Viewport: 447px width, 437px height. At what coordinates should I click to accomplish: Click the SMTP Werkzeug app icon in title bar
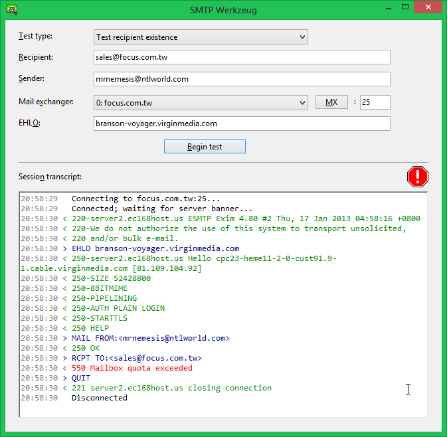point(11,9)
